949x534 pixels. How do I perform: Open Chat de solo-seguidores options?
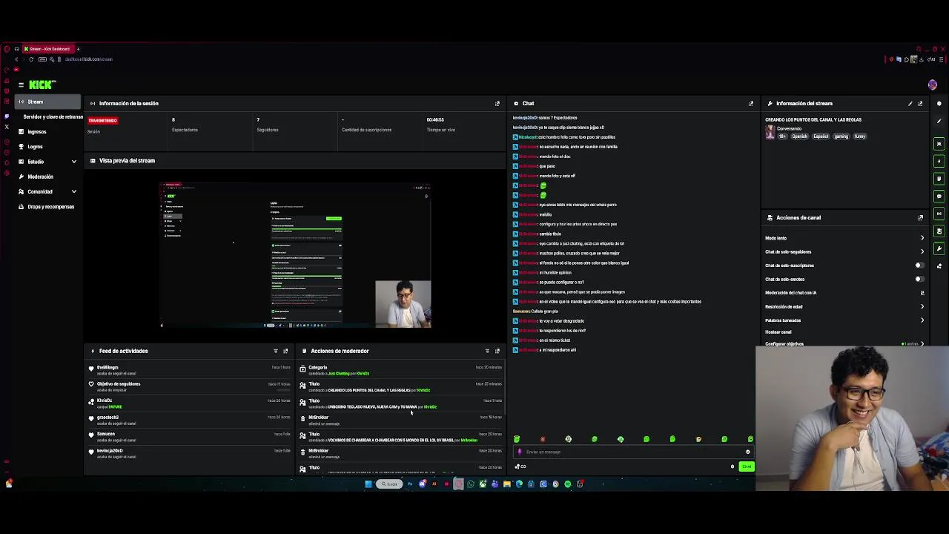(844, 252)
